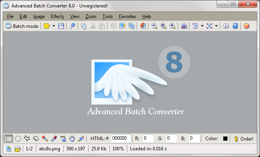Expand the Open folder dropdown arrow
This screenshot has width=260, height=157.
click(54, 26)
